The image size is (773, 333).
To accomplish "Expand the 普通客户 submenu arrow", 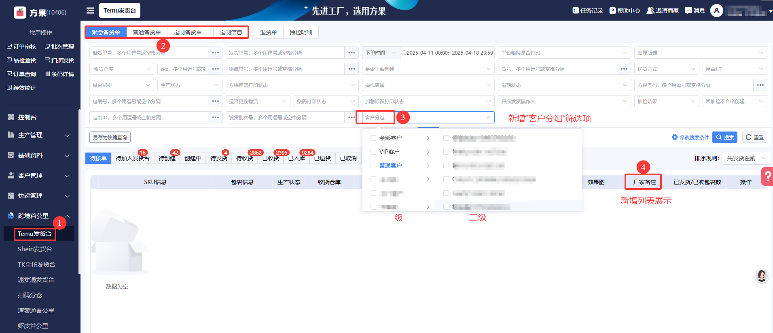I will coord(428,165).
